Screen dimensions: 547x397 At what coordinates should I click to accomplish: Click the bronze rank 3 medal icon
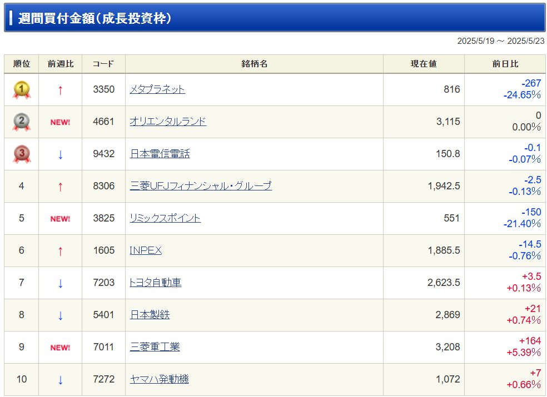click(22, 154)
